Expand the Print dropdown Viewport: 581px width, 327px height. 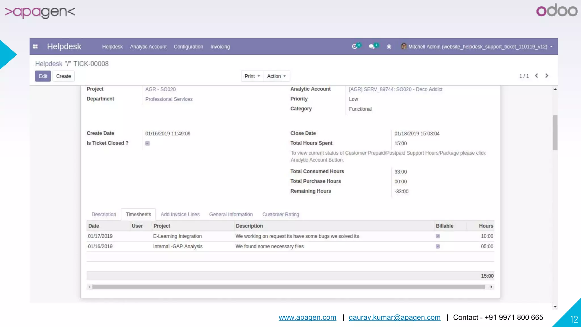252,76
